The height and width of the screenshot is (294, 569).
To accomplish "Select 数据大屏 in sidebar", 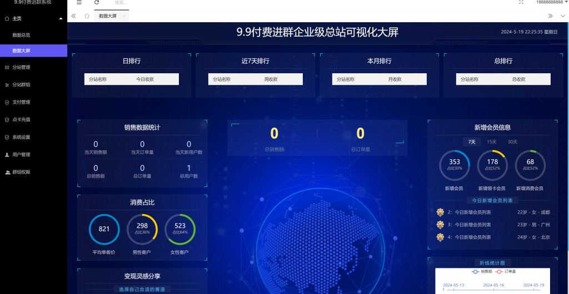I will coord(34,50).
